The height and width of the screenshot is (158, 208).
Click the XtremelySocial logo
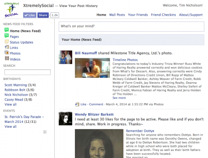[11, 10]
